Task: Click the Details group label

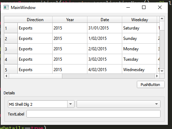Action: (9, 93)
